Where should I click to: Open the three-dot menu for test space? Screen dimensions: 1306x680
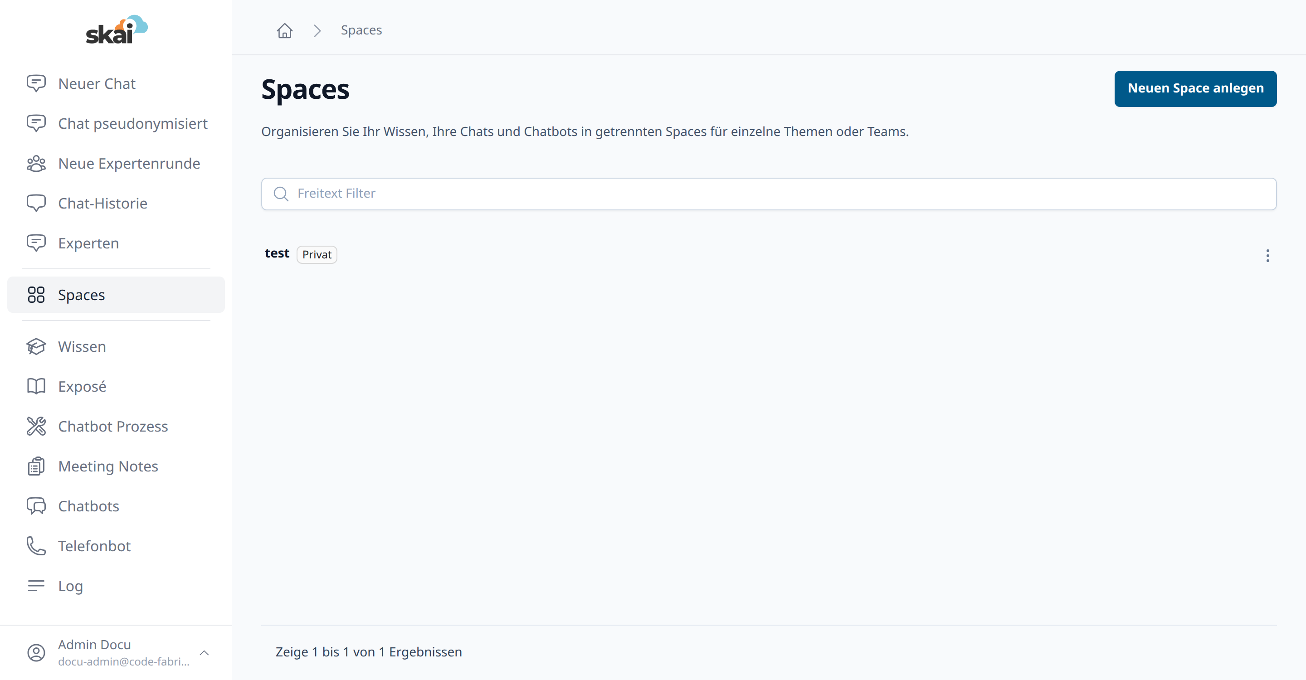pos(1267,255)
